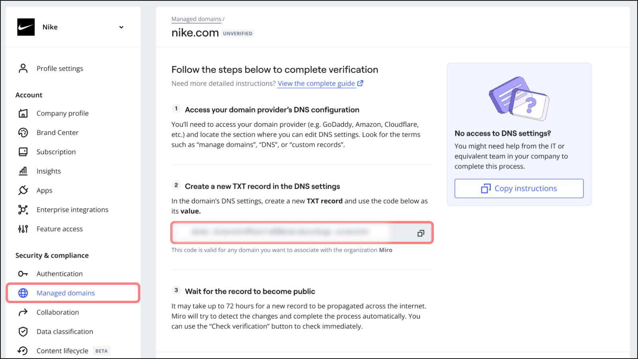Open Brand Center via its sidebar icon
Viewport: 638px width, 359px height.
coord(23,132)
